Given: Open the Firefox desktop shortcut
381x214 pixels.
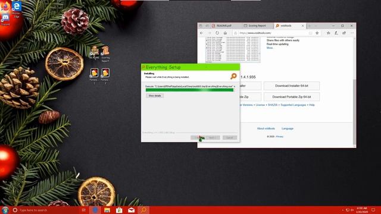Looking at the screenshot, I should [x=5, y=6].
